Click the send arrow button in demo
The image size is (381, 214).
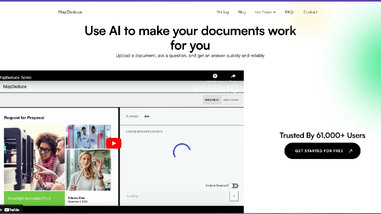click(234, 196)
